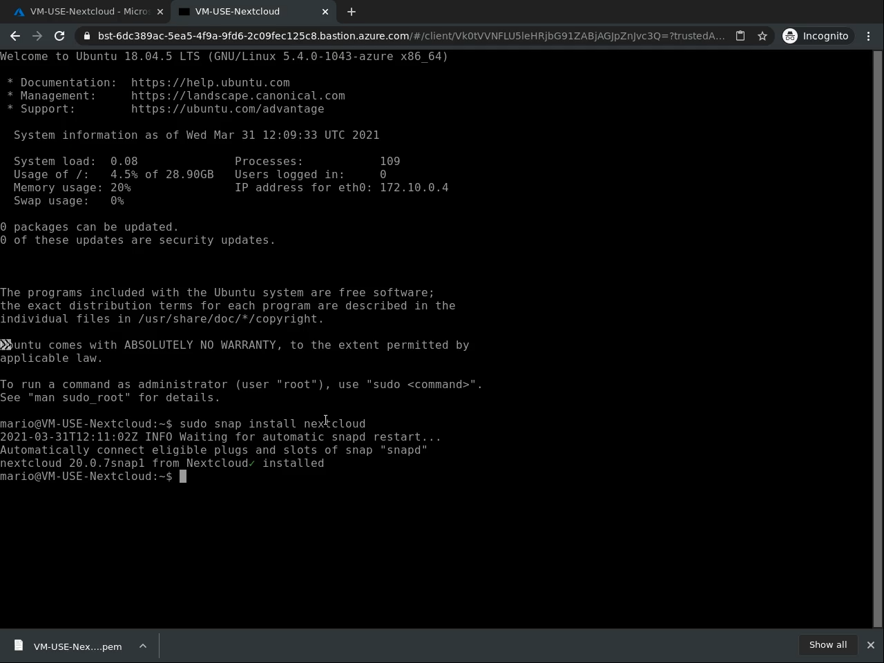This screenshot has width=884, height=663.
Task: Click the terminal cursor at the prompt
Action: point(183,477)
